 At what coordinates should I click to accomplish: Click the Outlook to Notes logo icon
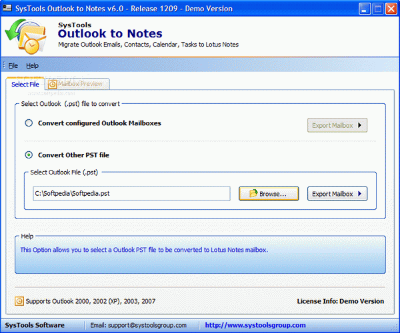click(x=25, y=37)
